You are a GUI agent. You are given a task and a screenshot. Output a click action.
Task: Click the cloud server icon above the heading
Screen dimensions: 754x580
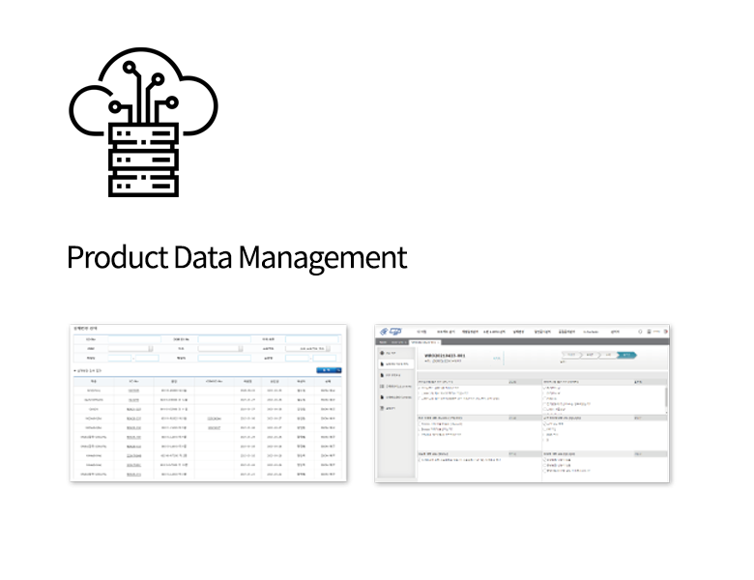pyautogui.click(x=143, y=123)
